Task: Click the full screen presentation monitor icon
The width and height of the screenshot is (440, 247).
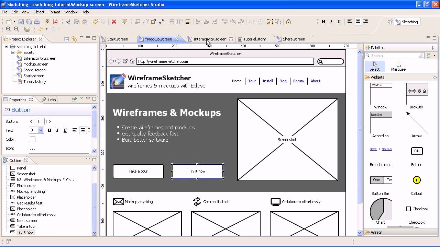Action: click(x=27, y=29)
